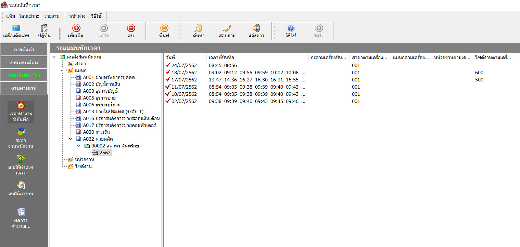Select department A016 บริการหลังการขายระบบเงินเดือน
Viewport: 520px width, 247px height.
(118, 118)
